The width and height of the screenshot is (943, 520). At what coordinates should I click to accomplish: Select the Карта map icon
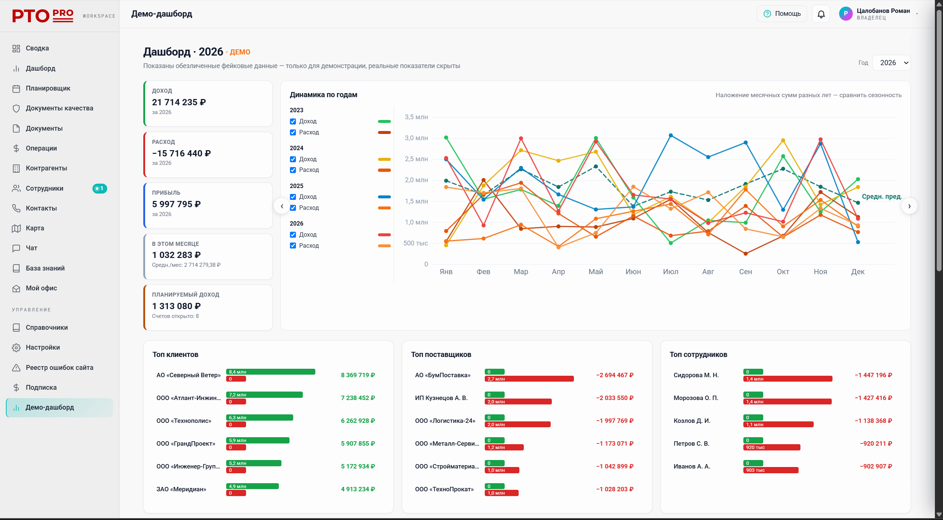pyautogui.click(x=16, y=228)
